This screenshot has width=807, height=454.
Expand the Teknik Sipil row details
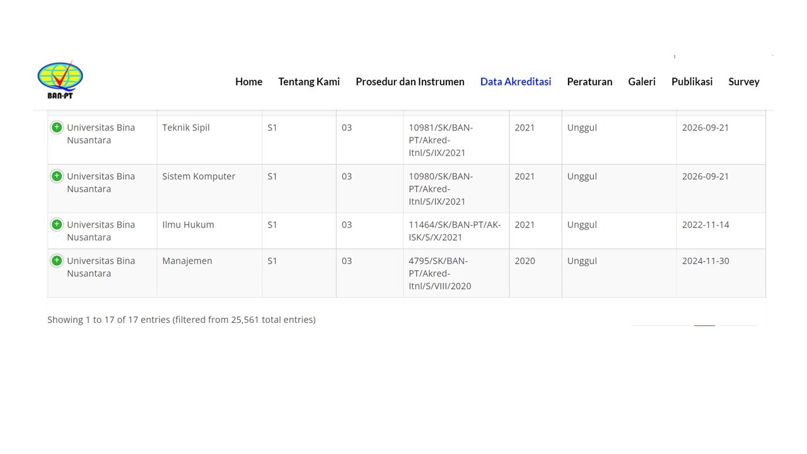pos(57,127)
